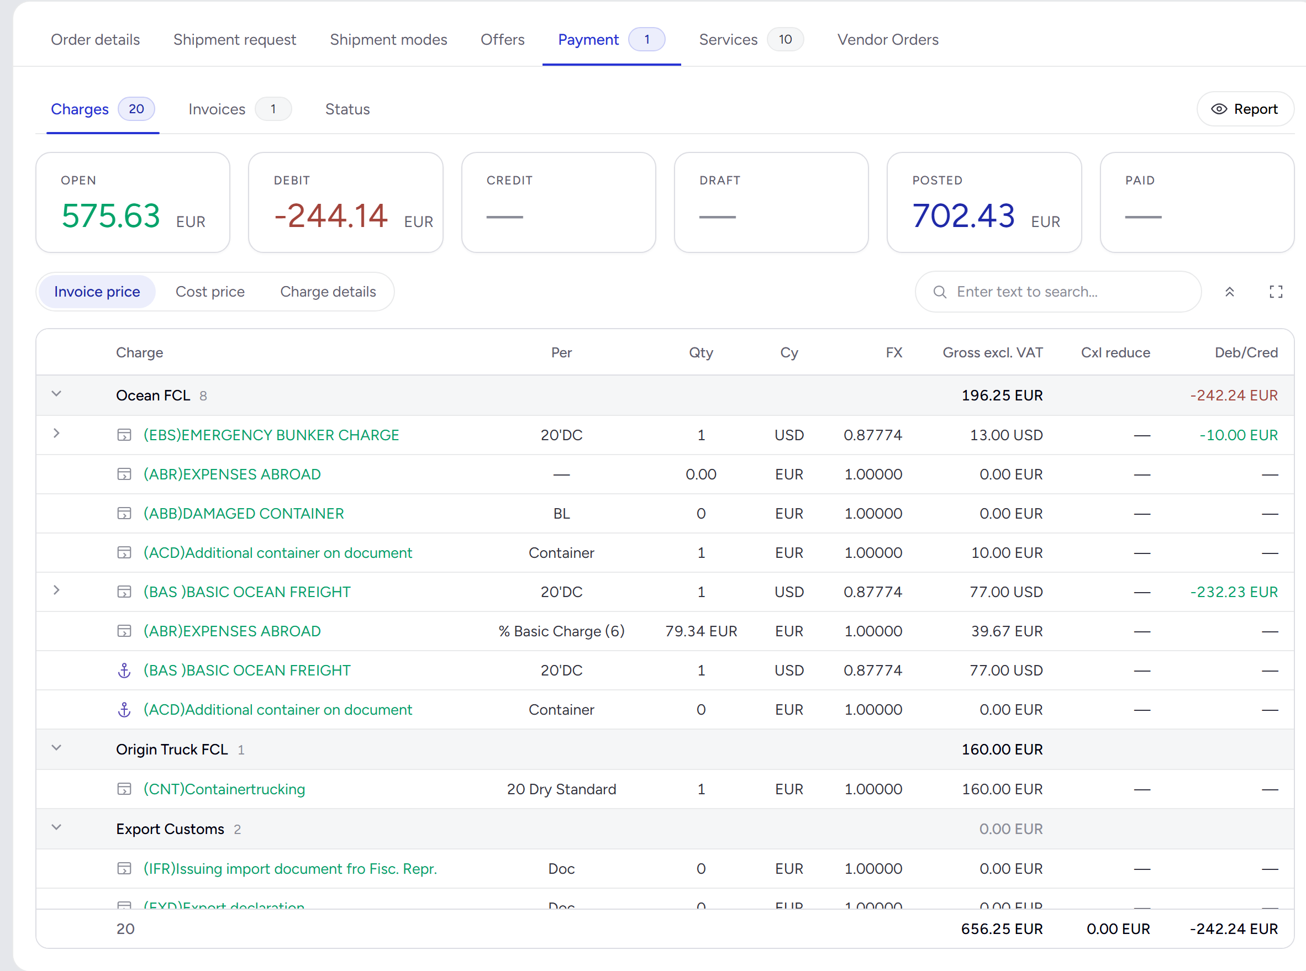Click the 20 Dry Standard cell
The height and width of the screenshot is (971, 1306).
point(561,789)
